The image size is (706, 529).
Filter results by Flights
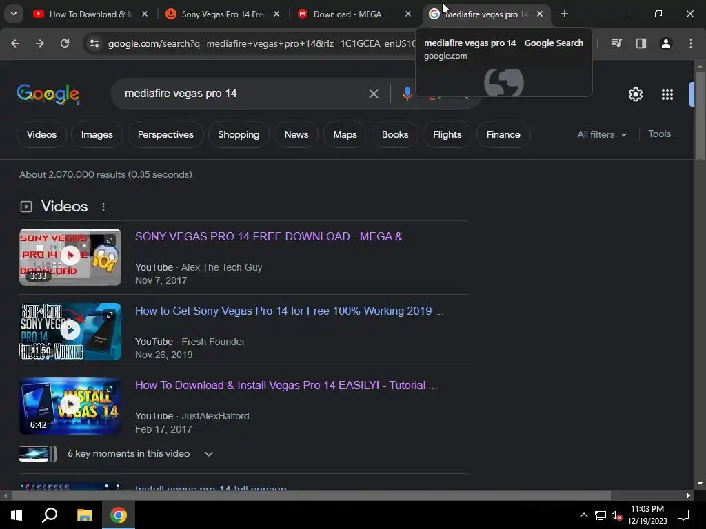(x=447, y=134)
